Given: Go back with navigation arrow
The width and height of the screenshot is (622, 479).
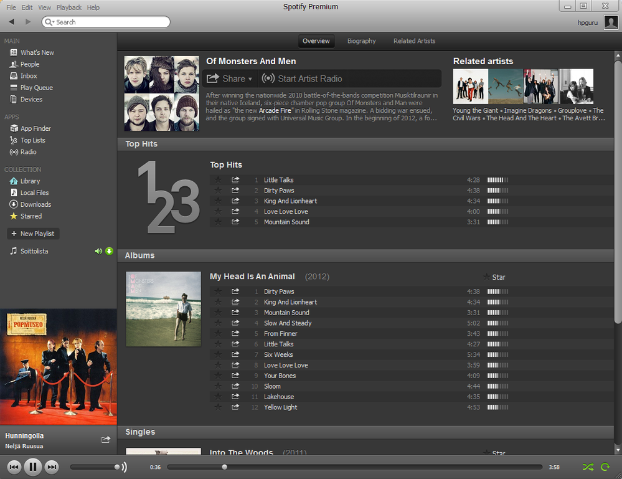Looking at the screenshot, I should tap(11, 22).
